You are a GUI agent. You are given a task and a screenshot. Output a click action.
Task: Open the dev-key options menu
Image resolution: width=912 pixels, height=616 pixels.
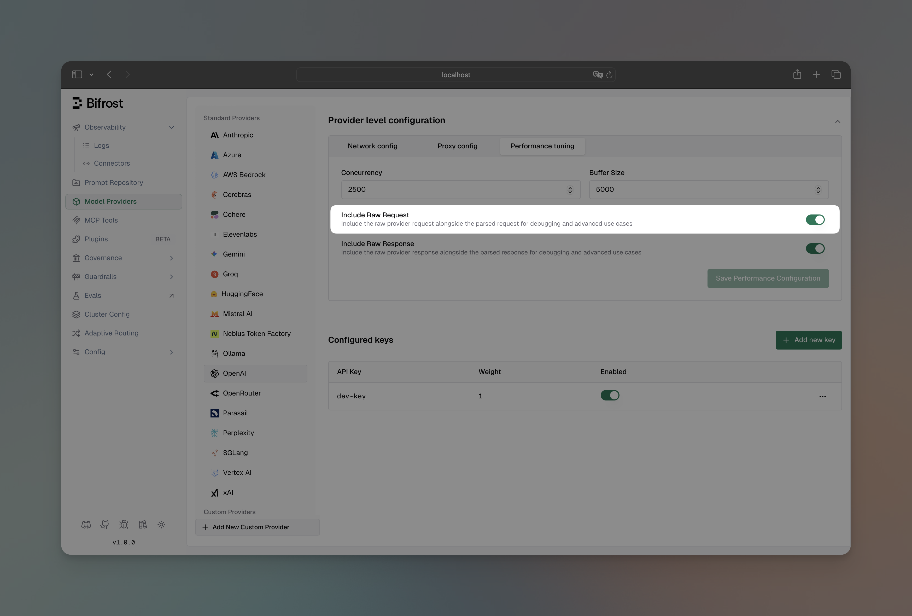pos(822,397)
